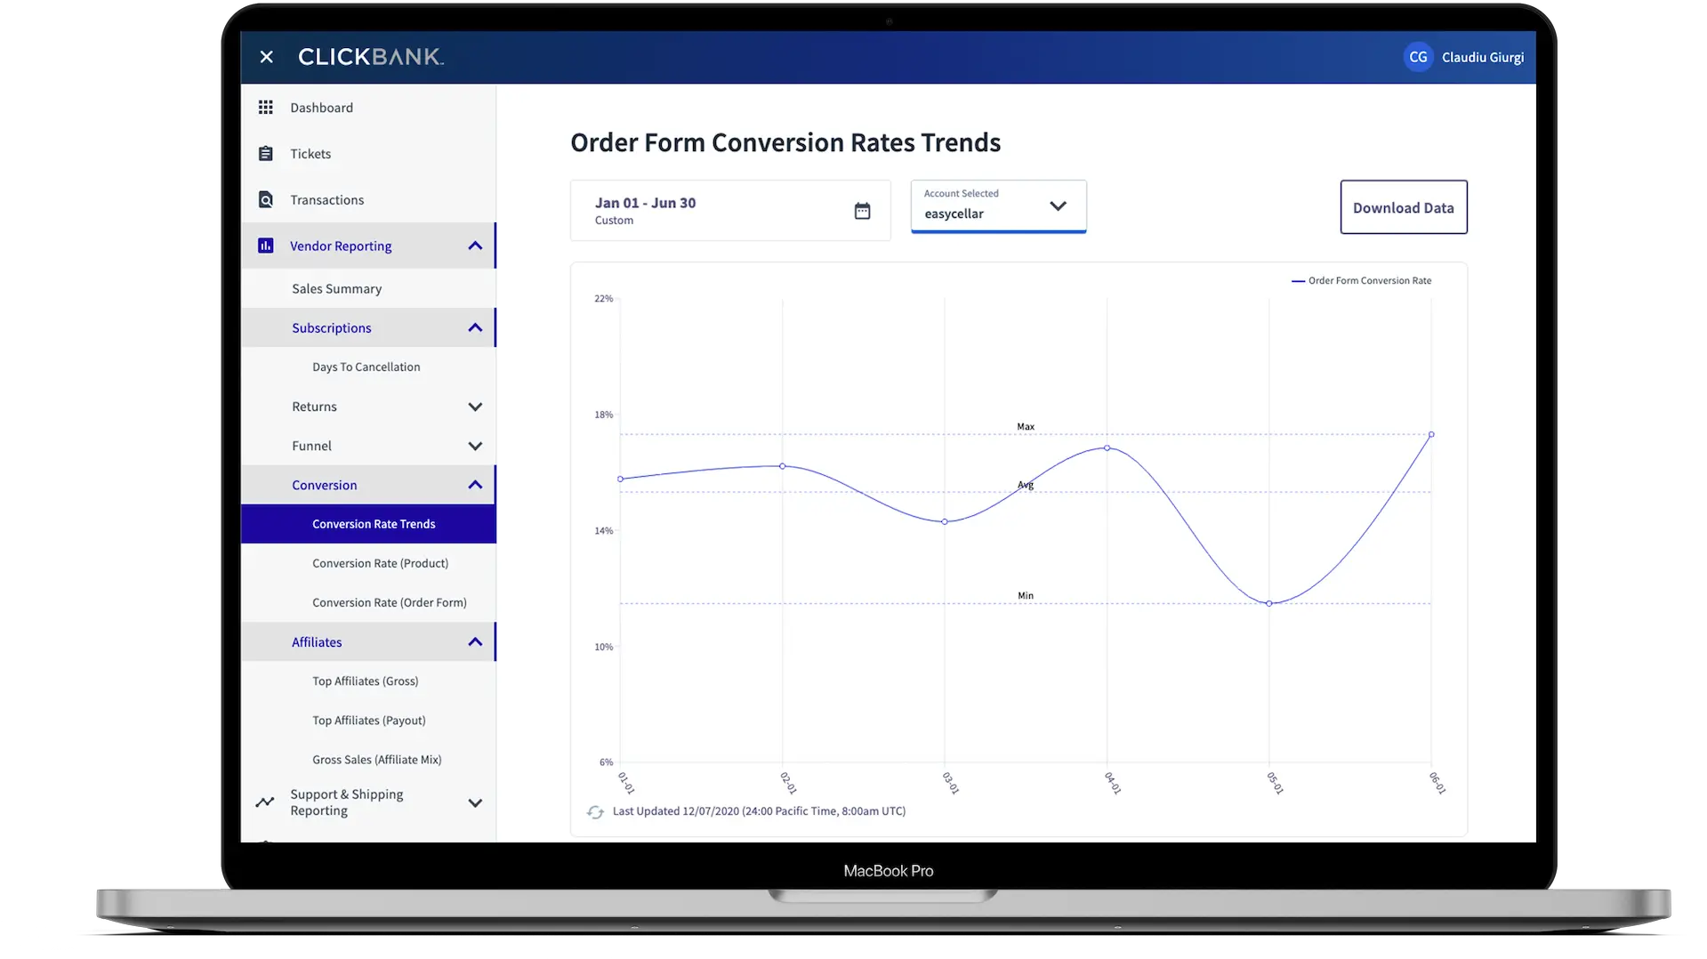Expand the Returns section
1707x959 pixels.
pos(475,407)
